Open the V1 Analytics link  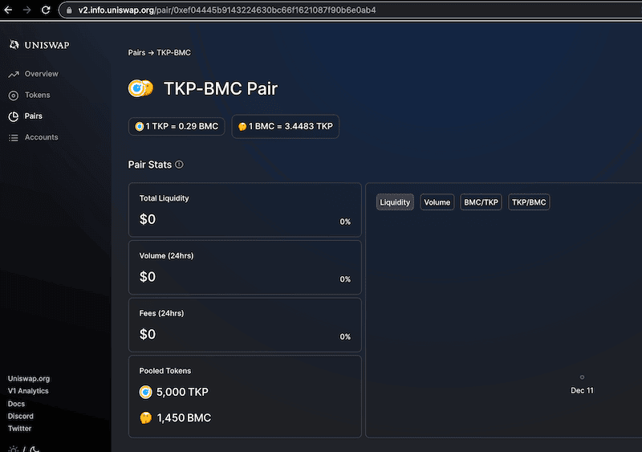pos(28,391)
